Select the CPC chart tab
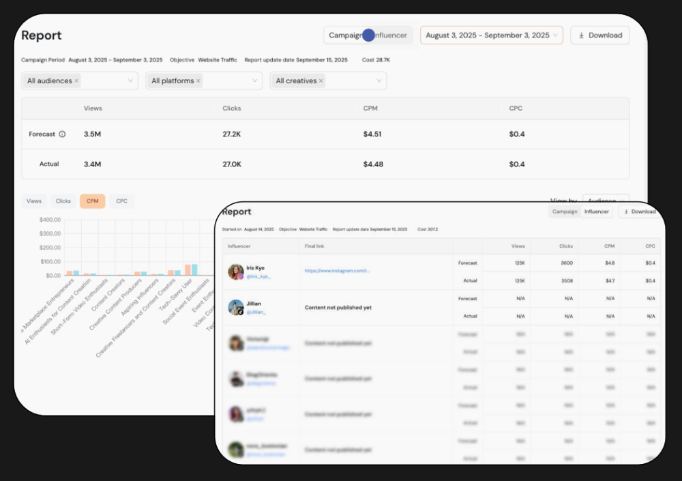This screenshot has width=682, height=481. tap(121, 201)
